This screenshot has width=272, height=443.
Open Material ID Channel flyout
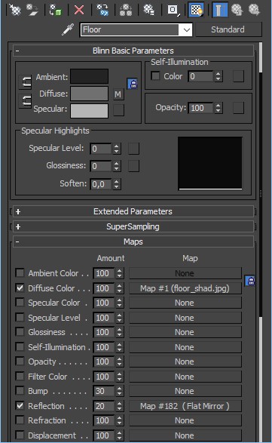click(173, 10)
